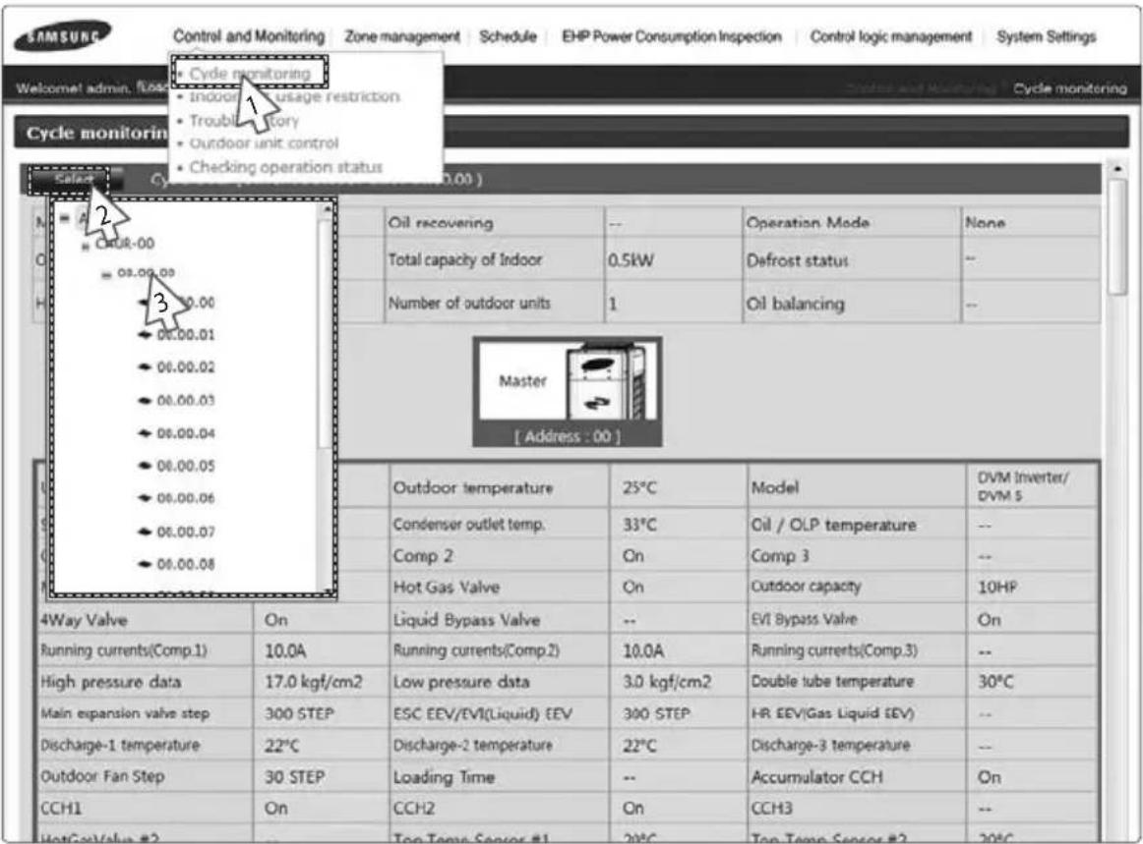Click the EVI Bypass Valve label
This screenshot has width=1143, height=844.
tap(804, 620)
